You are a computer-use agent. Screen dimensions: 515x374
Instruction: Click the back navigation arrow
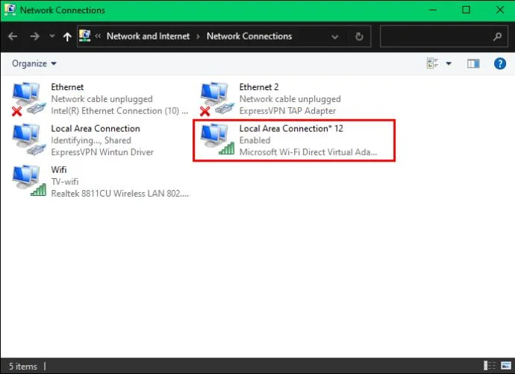pyautogui.click(x=13, y=36)
